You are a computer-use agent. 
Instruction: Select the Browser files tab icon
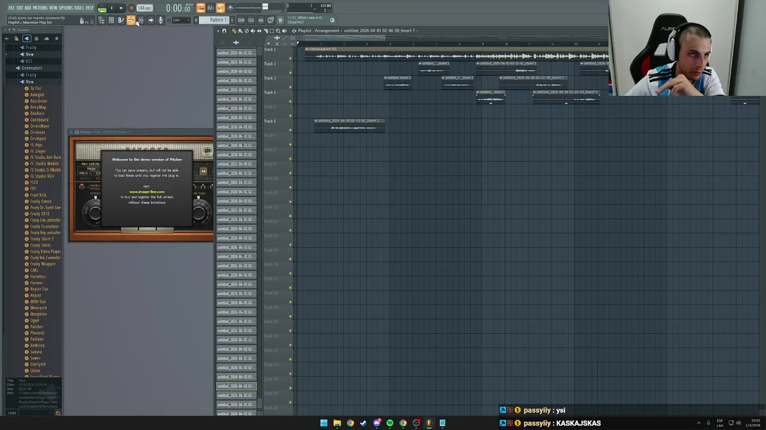[x=16, y=39]
